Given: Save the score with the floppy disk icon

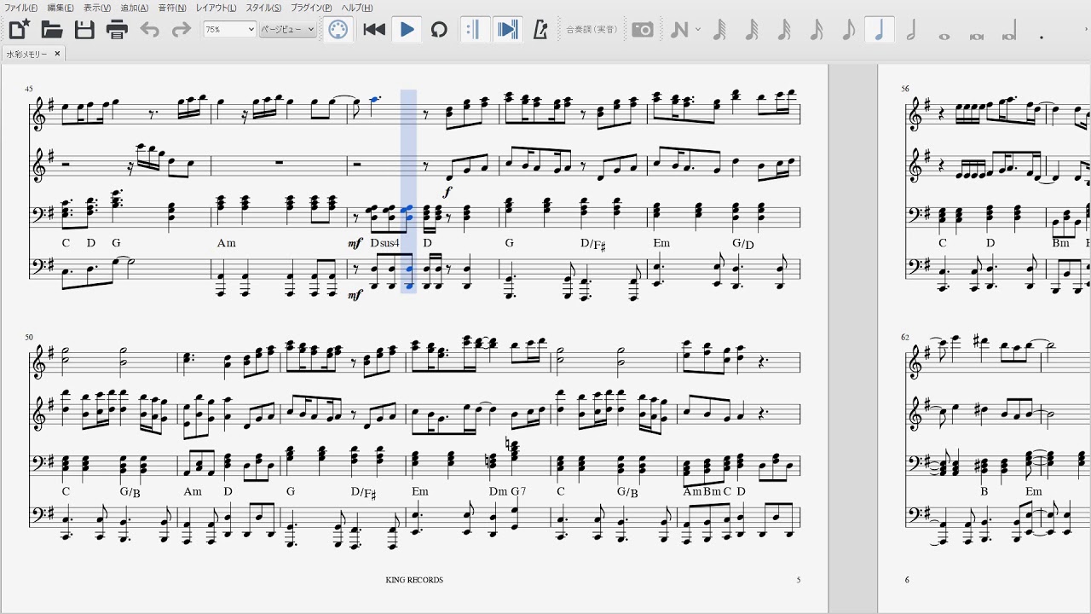Looking at the screenshot, I should click(84, 30).
